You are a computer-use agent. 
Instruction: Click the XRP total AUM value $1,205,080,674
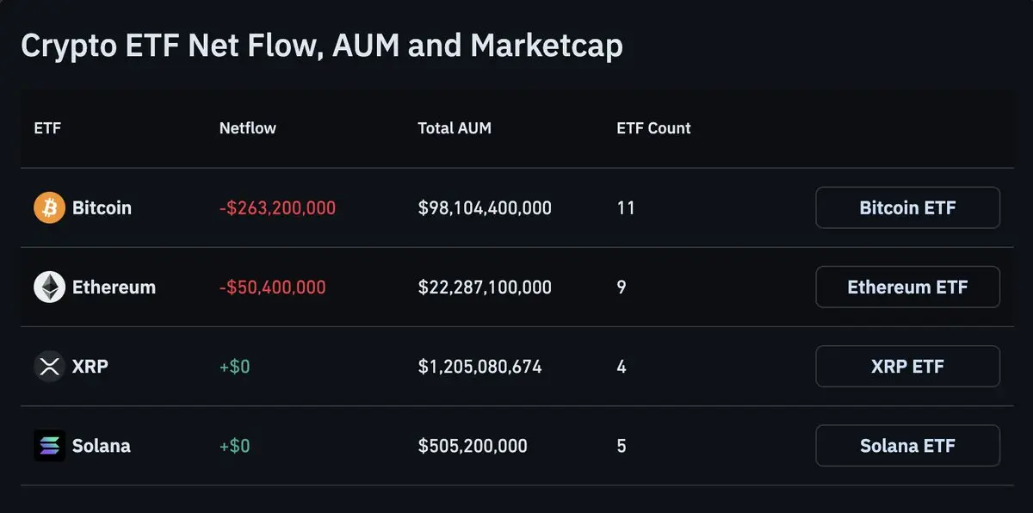pos(479,367)
